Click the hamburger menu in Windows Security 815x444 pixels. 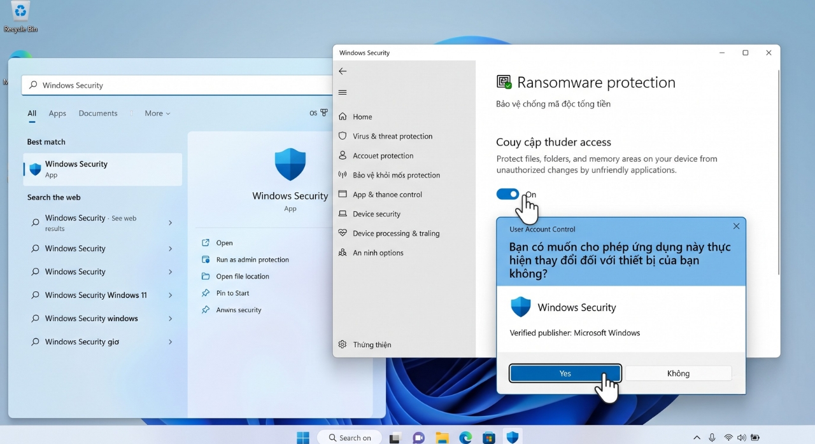343,92
